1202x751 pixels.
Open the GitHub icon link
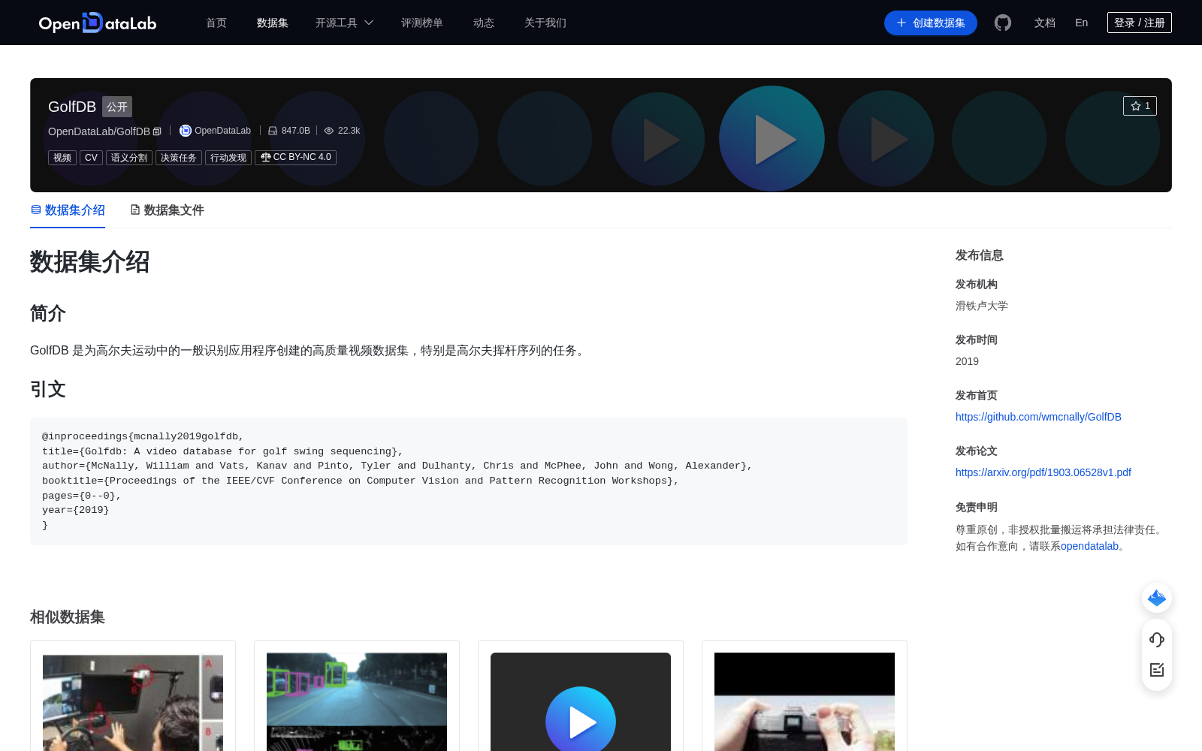point(1003,23)
